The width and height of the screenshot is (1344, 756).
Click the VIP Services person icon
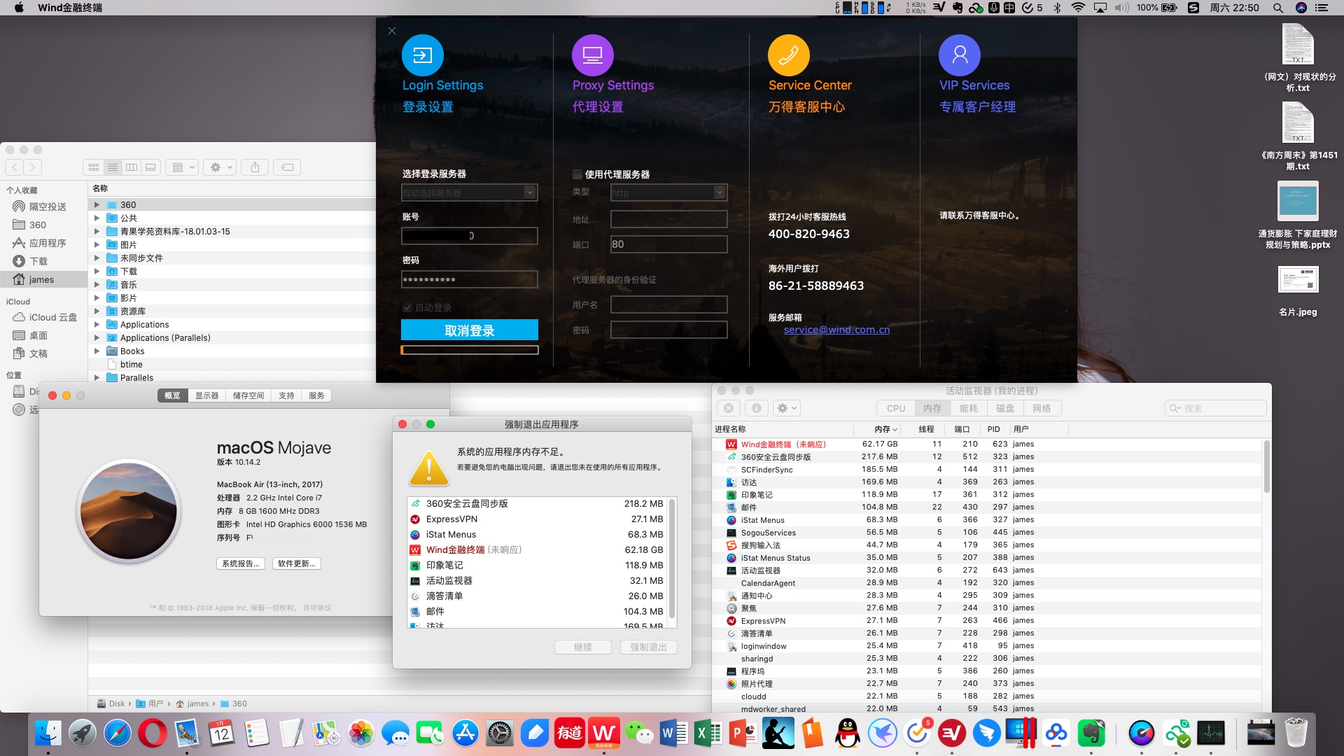959,55
